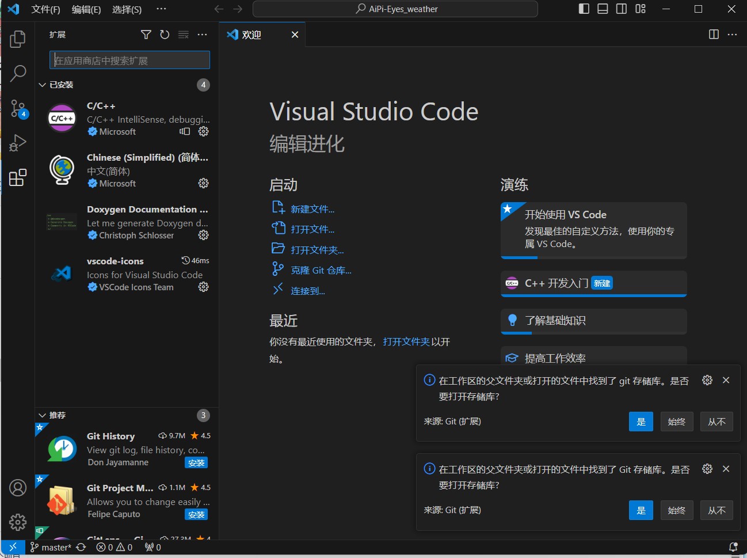Open the 选择(S) menu
The width and height of the screenshot is (747, 558).
[127, 9]
